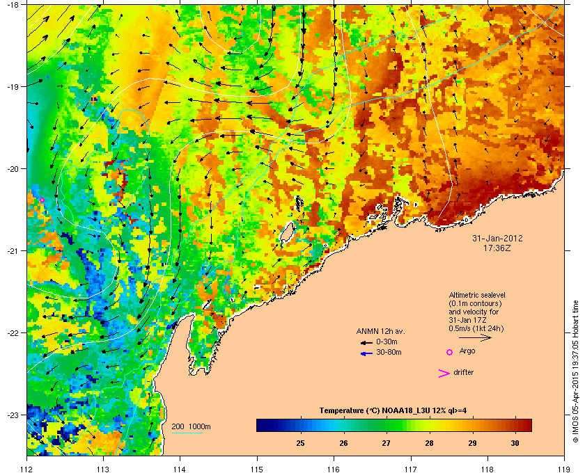Click the 0.5m/s velocity scale arrow
This screenshot has width=585, height=473.
click(475, 338)
